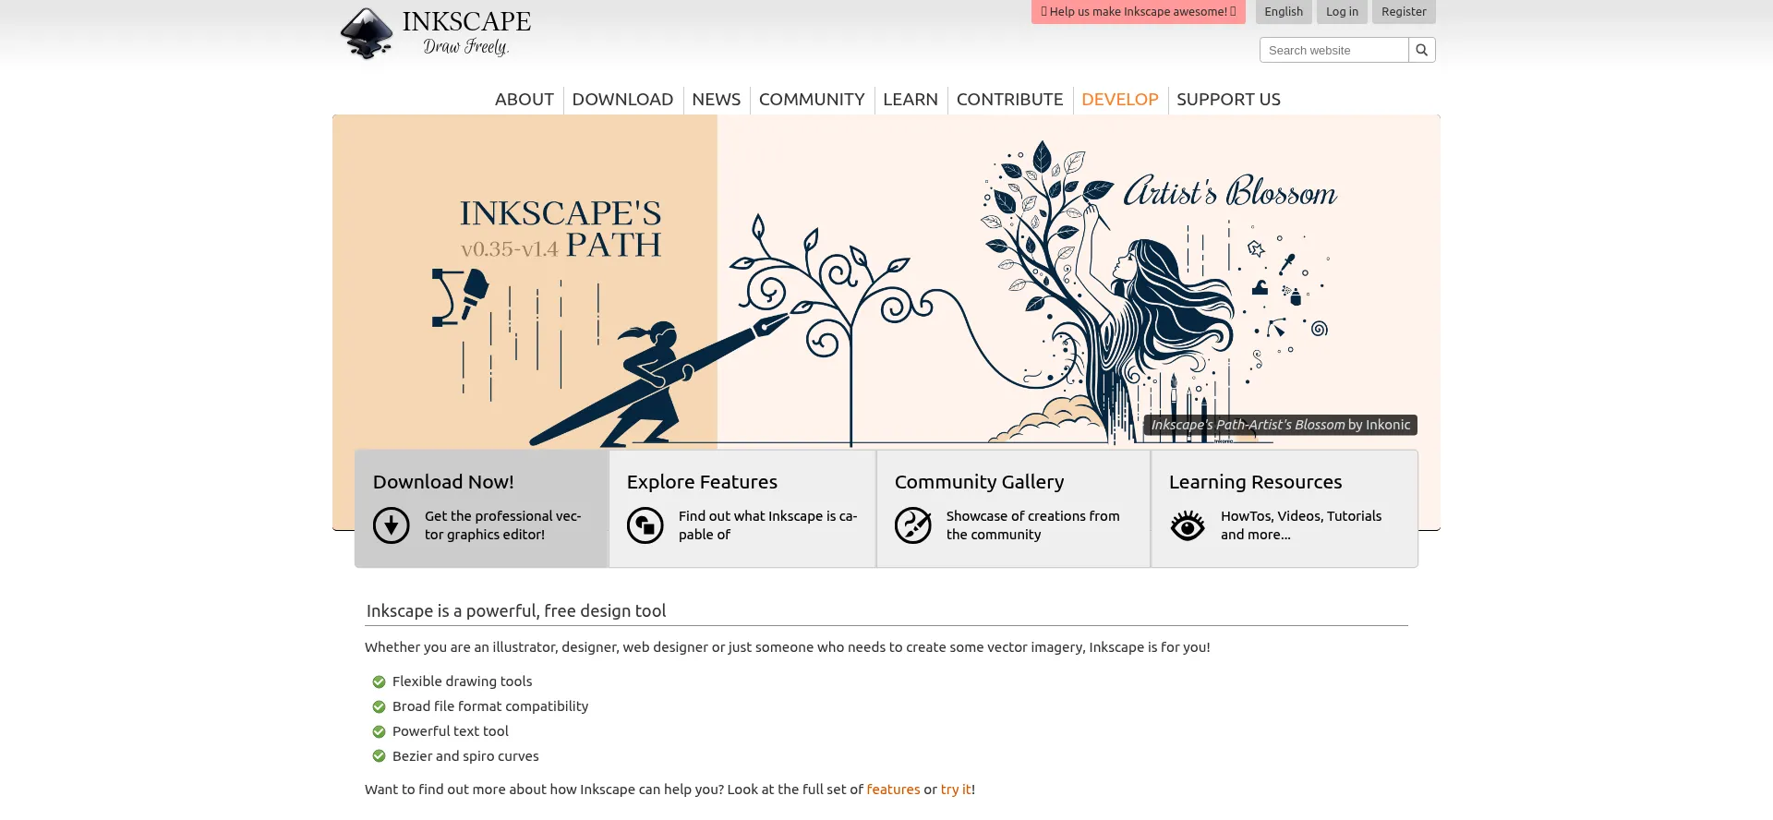Click the Log in button
Screen dimensions: 1773x820
[x=1343, y=11]
